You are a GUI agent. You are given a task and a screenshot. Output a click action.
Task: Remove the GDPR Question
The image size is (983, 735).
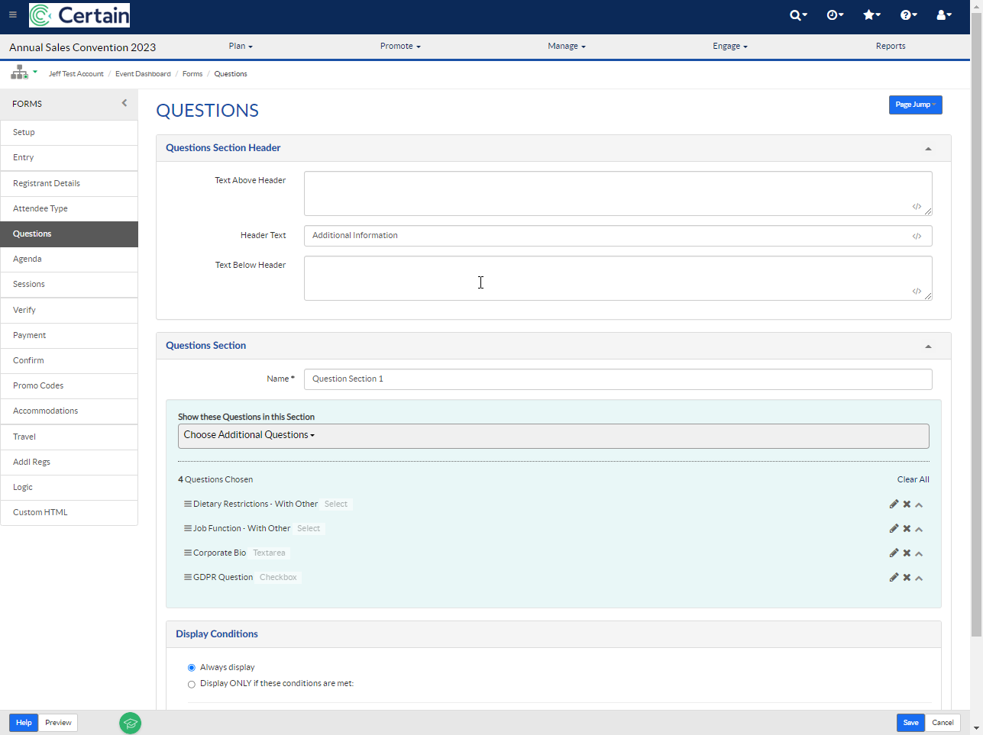(x=907, y=578)
